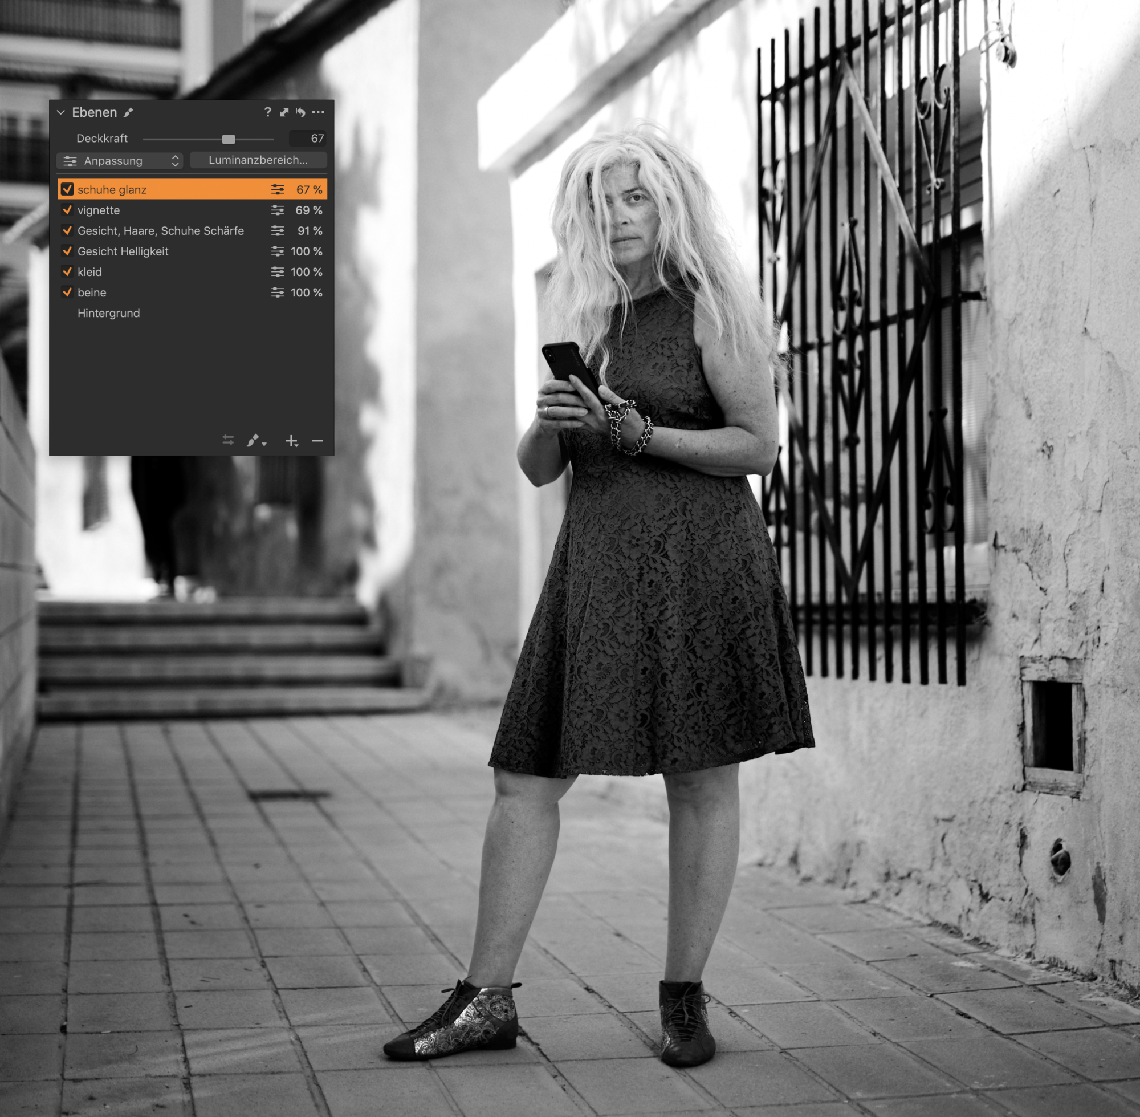Viewport: 1140px width, 1117px height.
Task: Reset the Ebenen tool with undo arrow
Action: pyautogui.click(x=301, y=112)
